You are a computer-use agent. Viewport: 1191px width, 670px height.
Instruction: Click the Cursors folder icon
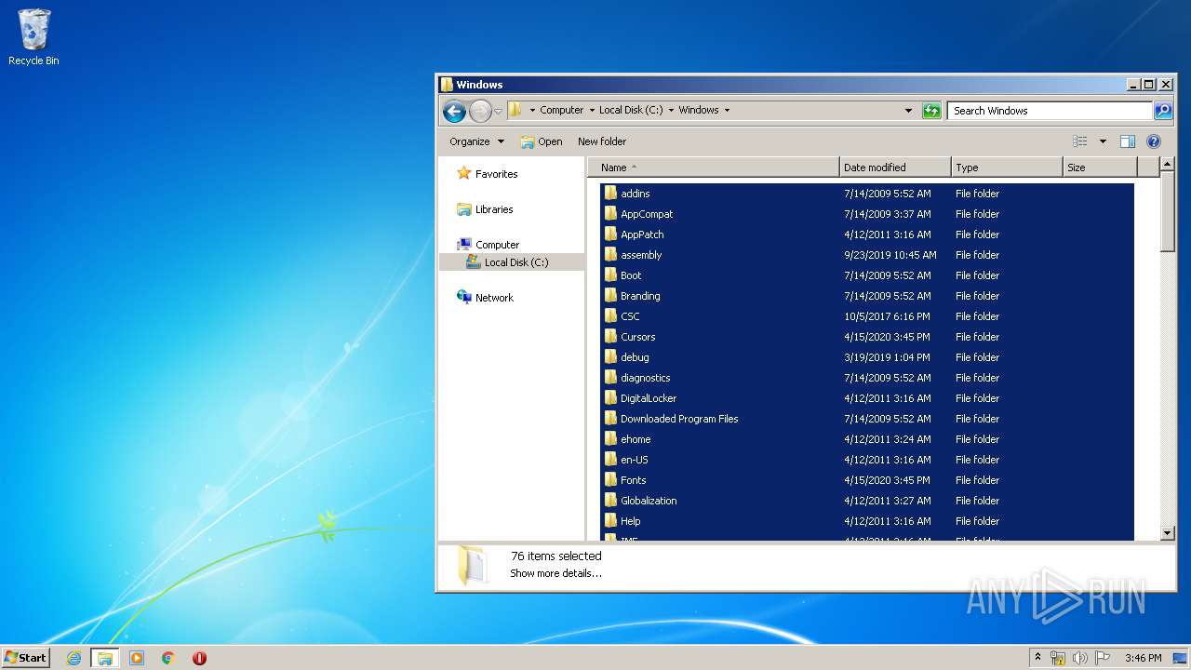pos(610,337)
